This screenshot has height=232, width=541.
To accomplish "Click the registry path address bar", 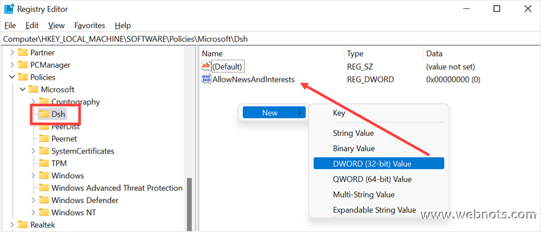I will (270, 40).
